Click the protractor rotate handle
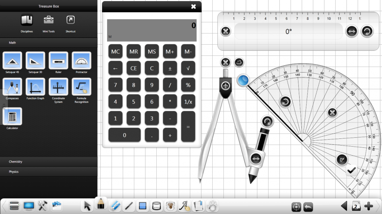Image resolution: width=382 pixels, height=214 pixels. coord(285,102)
